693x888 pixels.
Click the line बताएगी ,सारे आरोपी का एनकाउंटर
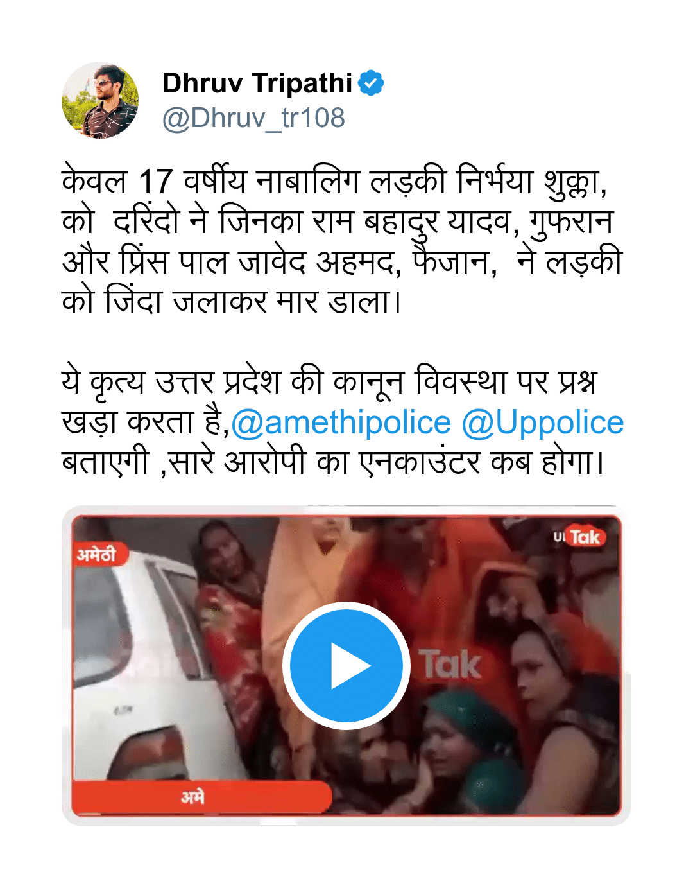point(333,462)
